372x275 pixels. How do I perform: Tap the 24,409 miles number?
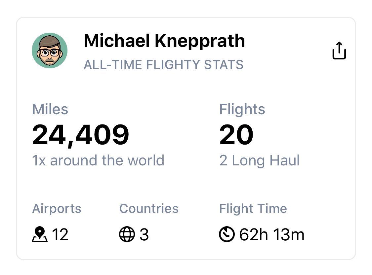[80, 135]
